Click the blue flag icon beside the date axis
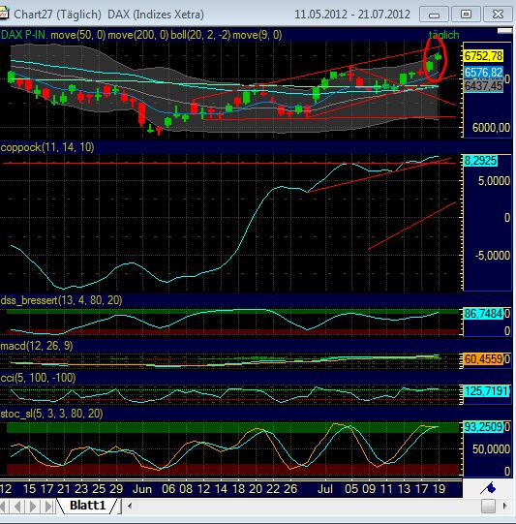The height and width of the screenshot is (524, 516). tap(488, 488)
